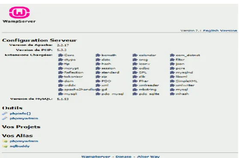Click the puzzle icon next to date
The image size is (239, 158).
(98, 60)
